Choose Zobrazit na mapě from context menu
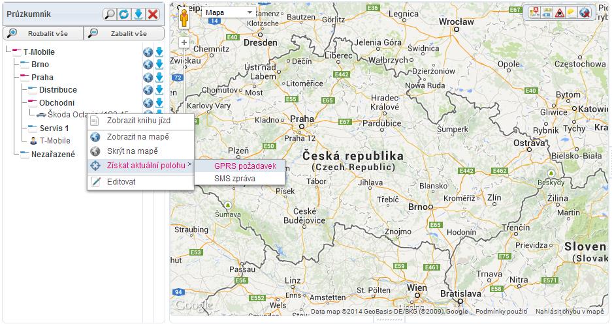The image size is (612, 326). pos(140,137)
